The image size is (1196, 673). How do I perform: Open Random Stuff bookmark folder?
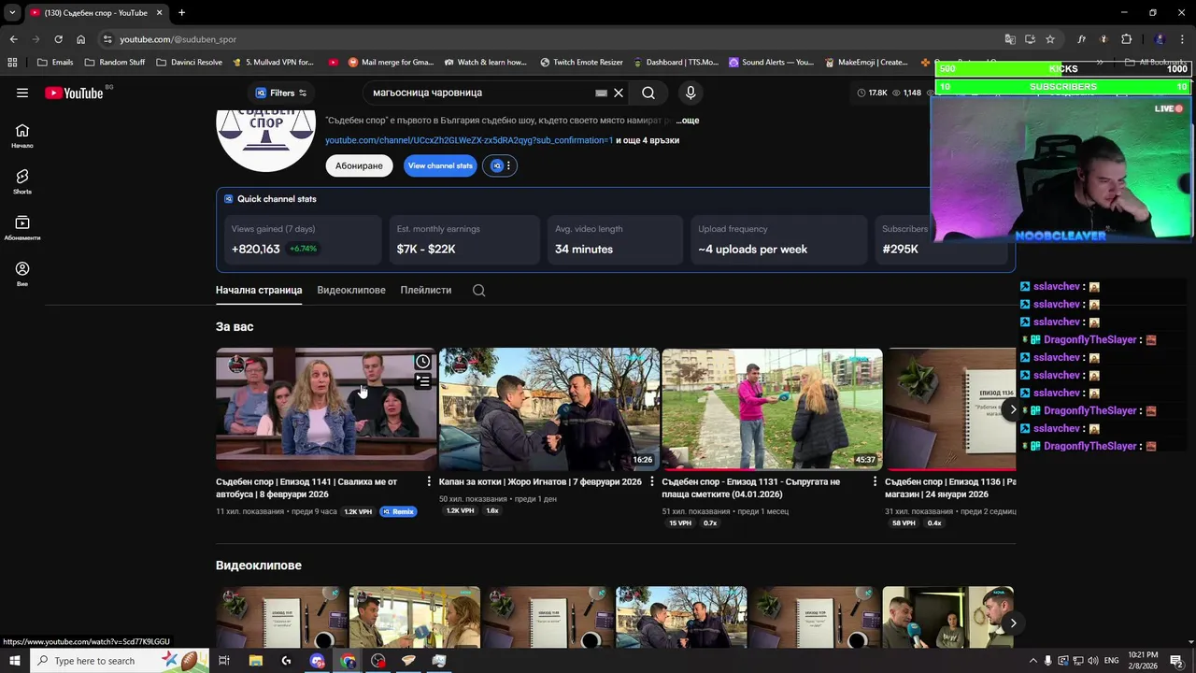[115, 62]
